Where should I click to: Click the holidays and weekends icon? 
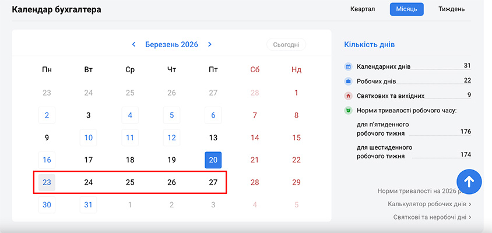pyautogui.click(x=348, y=96)
